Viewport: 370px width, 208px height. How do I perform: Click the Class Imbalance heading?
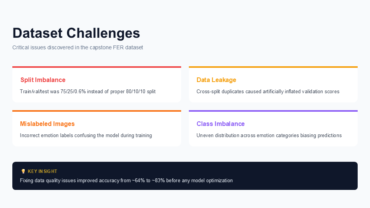point(220,124)
